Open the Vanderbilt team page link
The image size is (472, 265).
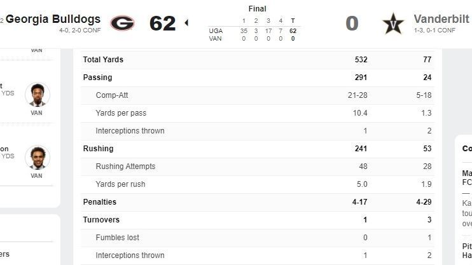442,18
